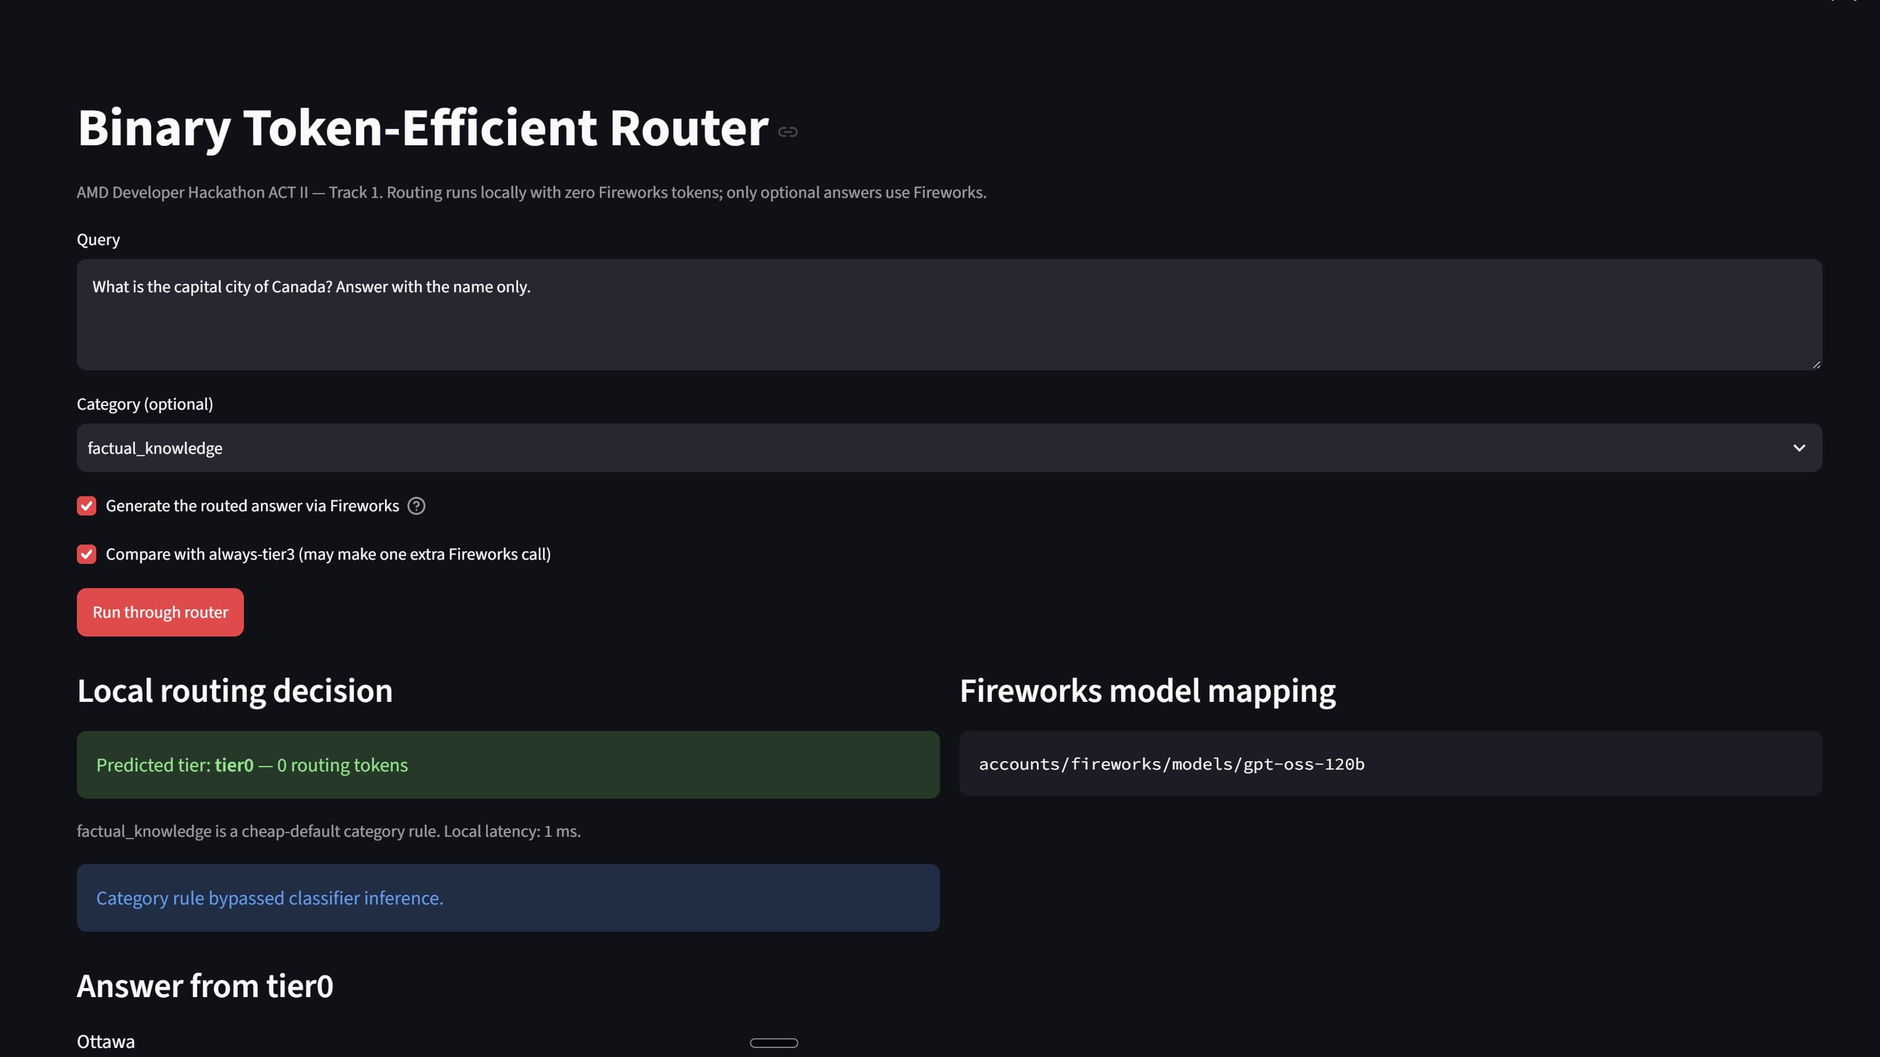Select the gpt-oss-120b model path code block
The height and width of the screenshot is (1057, 1880).
point(1390,764)
